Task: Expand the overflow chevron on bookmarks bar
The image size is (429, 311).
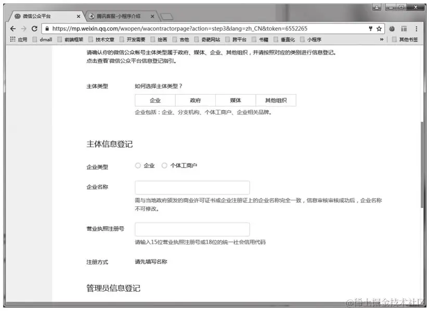Action: pos(382,40)
